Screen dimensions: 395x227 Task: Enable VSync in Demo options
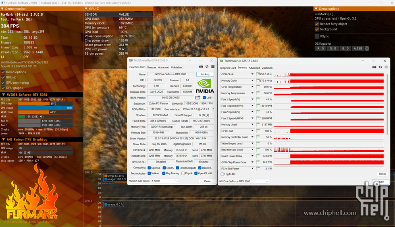(317, 36)
